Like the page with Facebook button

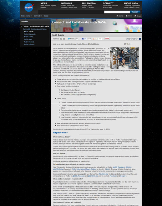click(84, 39)
